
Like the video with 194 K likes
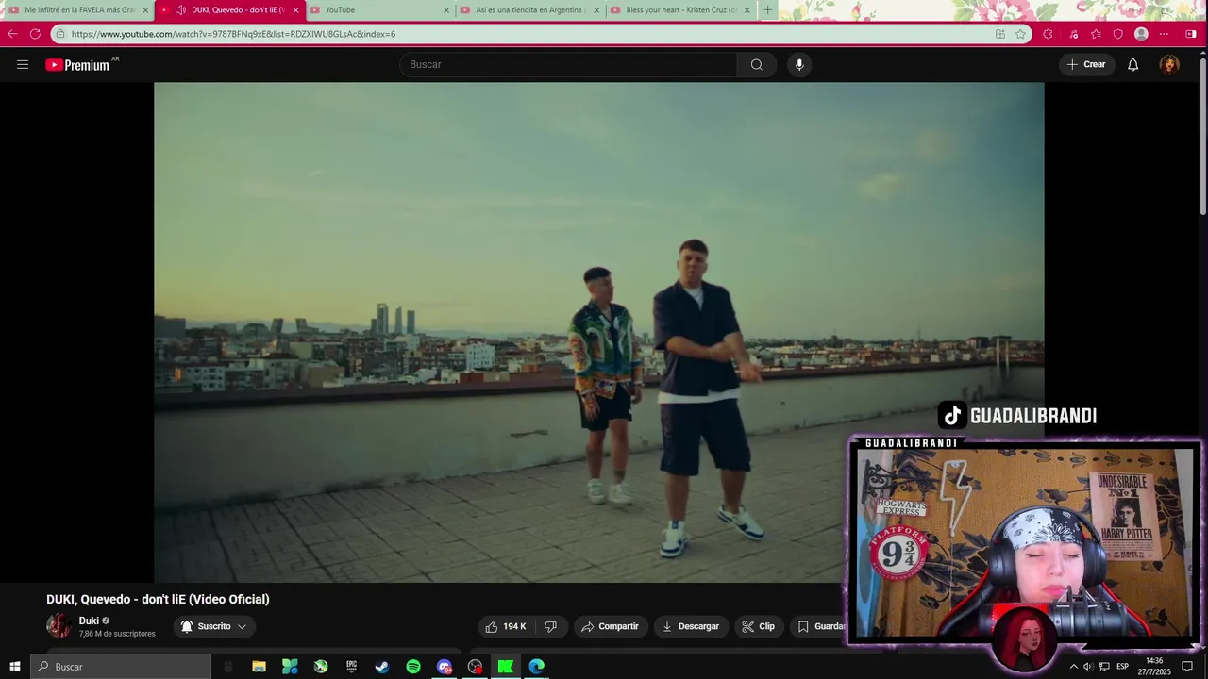pyautogui.click(x=507, y=626)
